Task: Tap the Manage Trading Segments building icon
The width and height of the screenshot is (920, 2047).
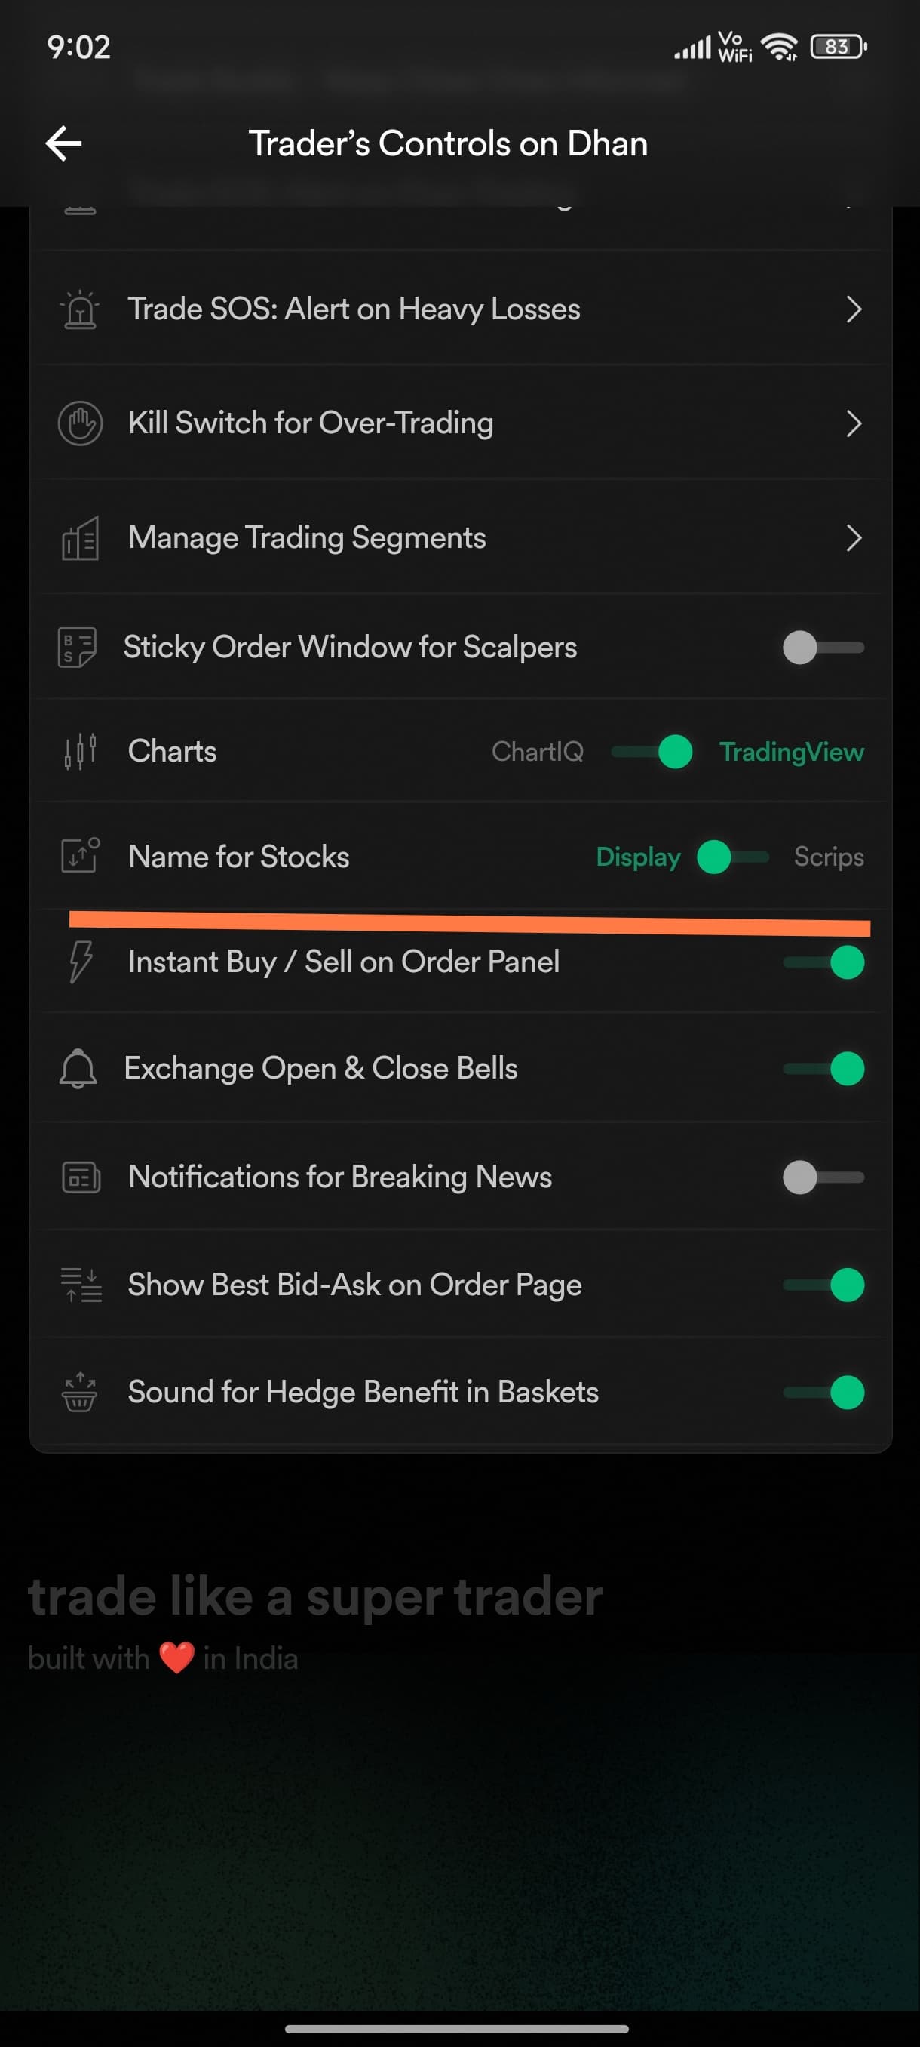Action: point(79,538)
